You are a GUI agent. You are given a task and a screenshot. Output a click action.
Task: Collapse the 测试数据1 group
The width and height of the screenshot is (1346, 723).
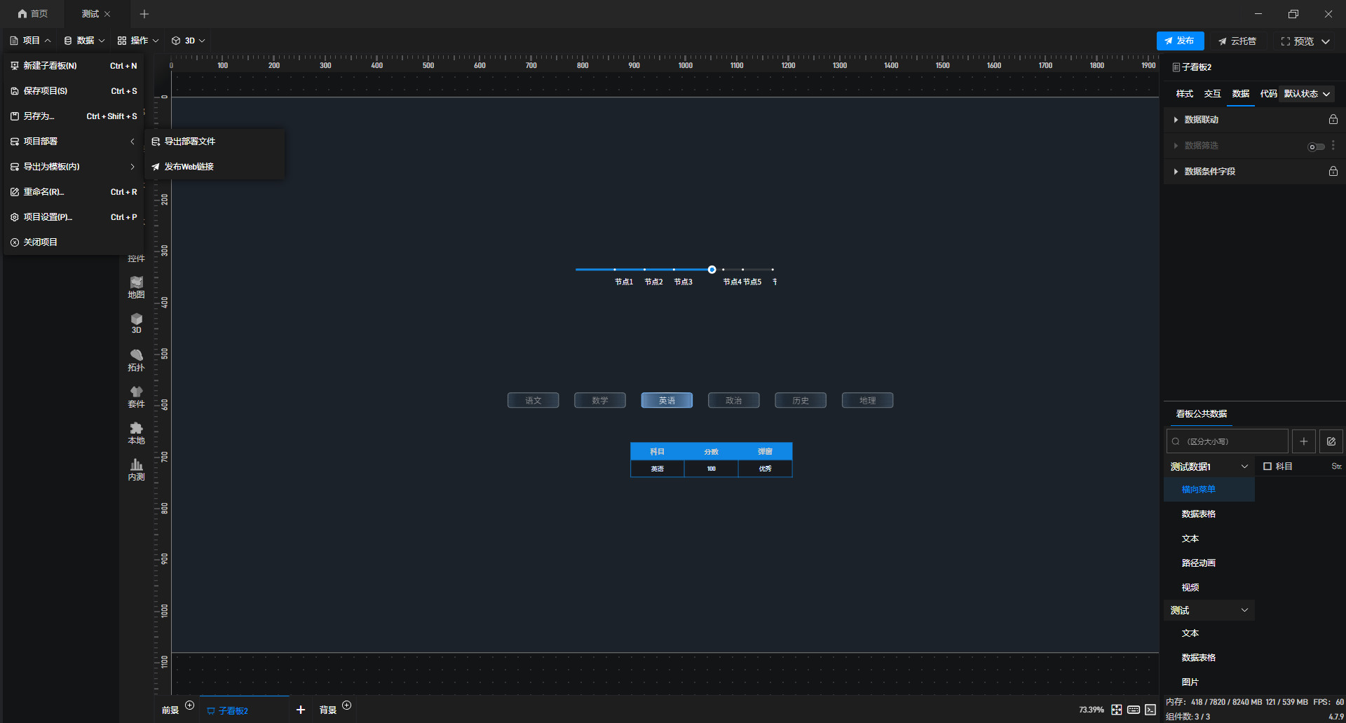click(x=1244, y=467)
